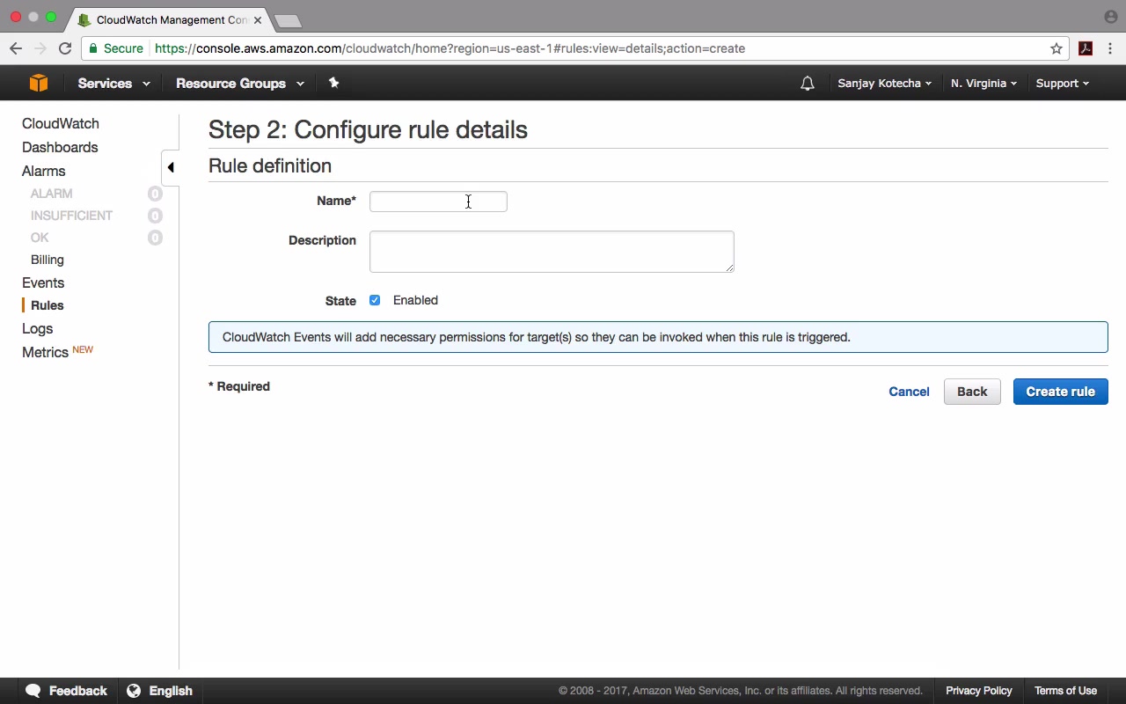Image resolution: width=1126 pixels, height=704 pixels.
Task: Click the AWS orange cube home icon
Action: point(39,83)
